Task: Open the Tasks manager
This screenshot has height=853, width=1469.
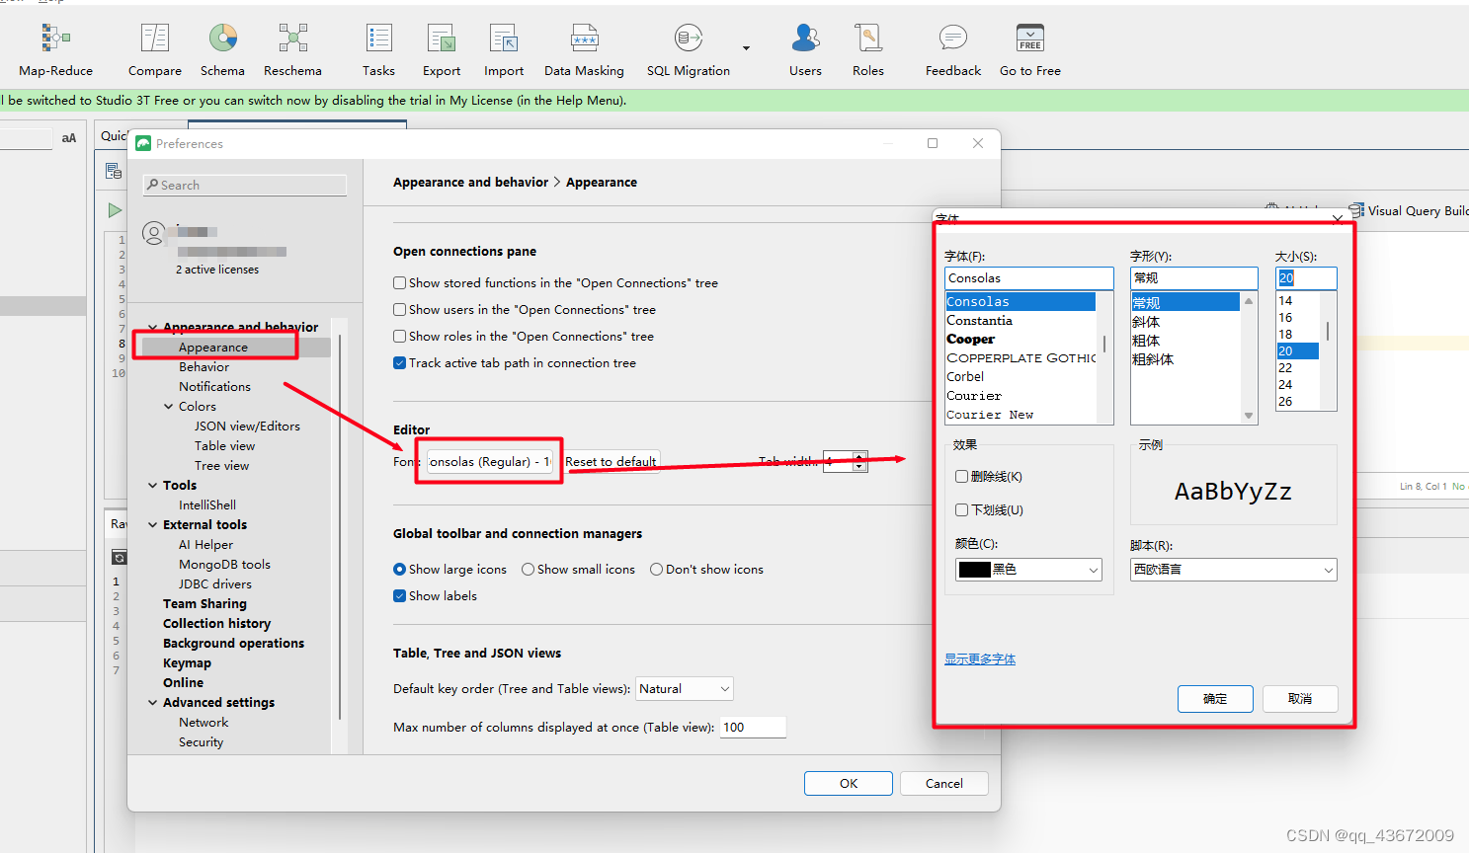Action: point(378,49)
